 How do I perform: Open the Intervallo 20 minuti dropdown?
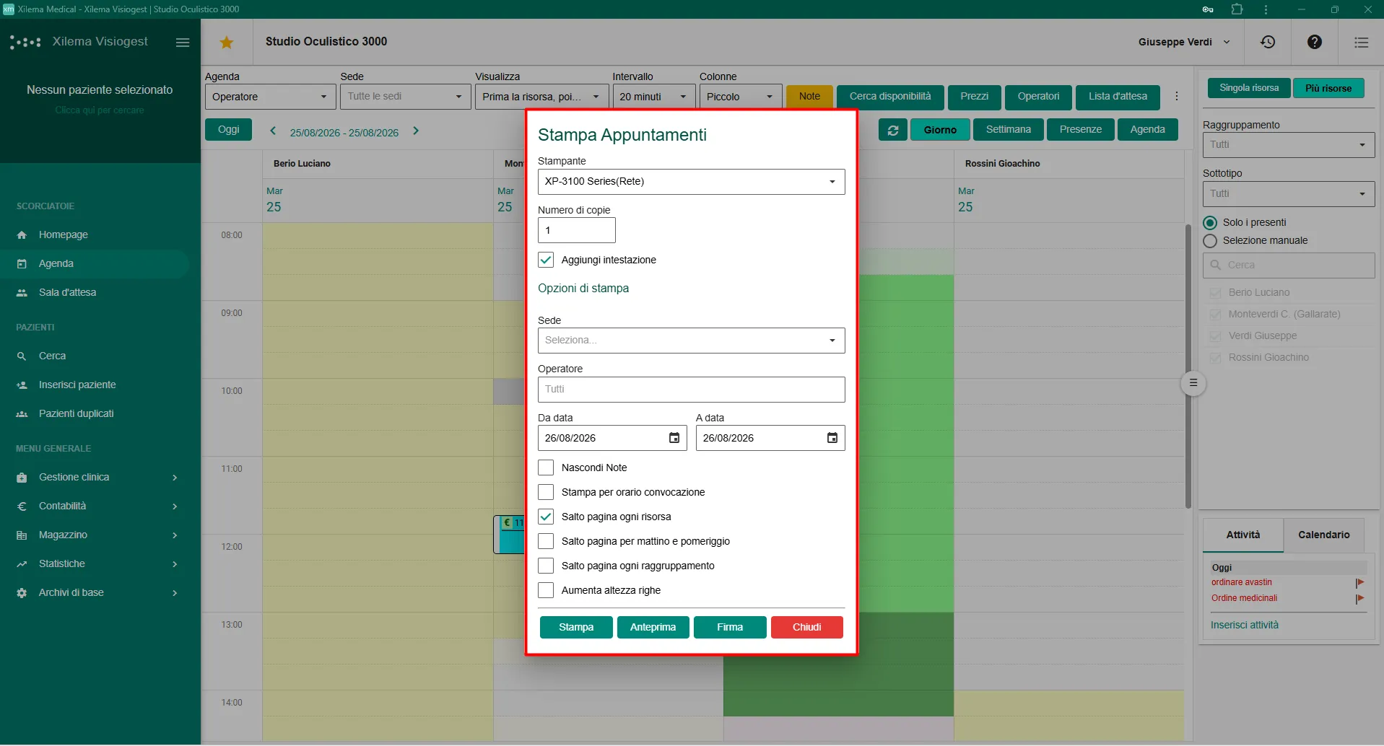[653, 97]
